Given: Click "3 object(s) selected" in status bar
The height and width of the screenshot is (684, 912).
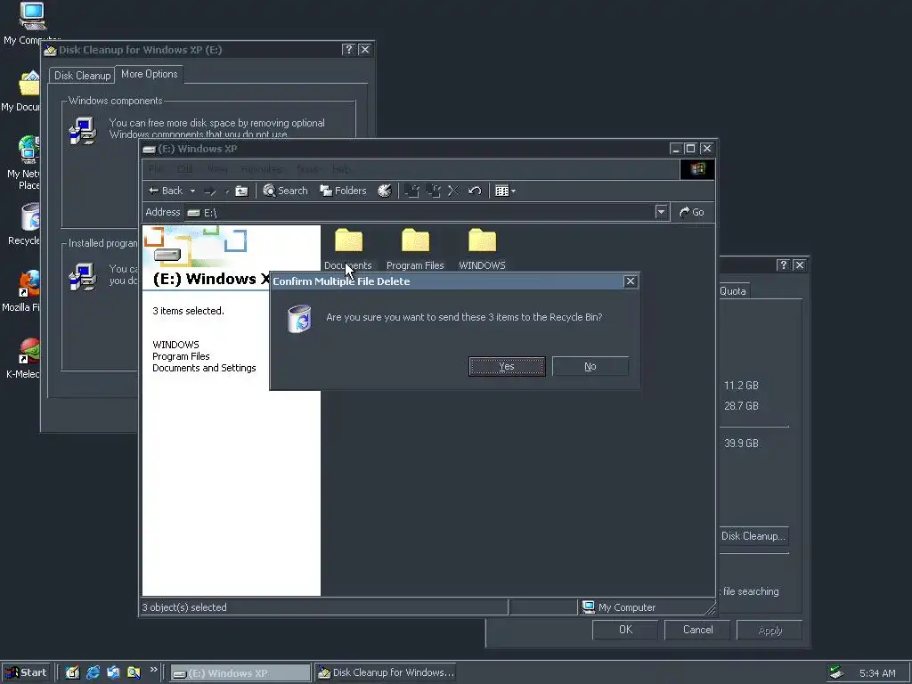Looking at the screenshot, I should coord(184,607).
